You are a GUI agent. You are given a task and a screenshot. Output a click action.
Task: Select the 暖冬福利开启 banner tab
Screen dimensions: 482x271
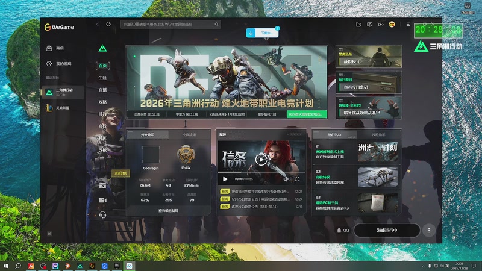[267, 114]
